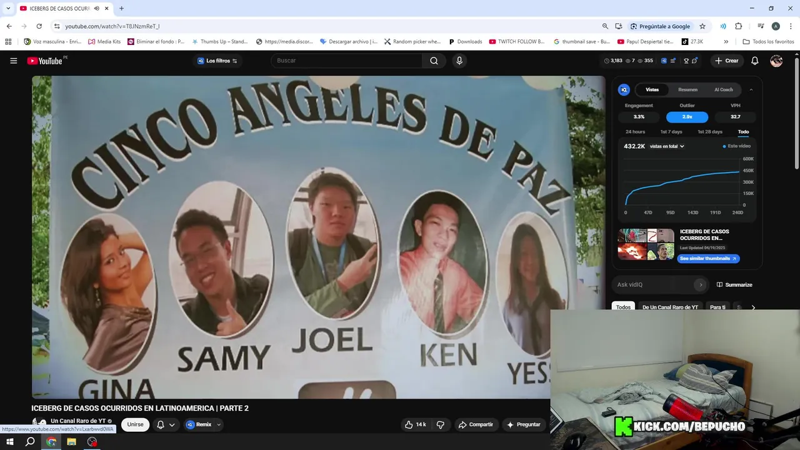Click Pregúntale a Google button

[x=660, y=26]
